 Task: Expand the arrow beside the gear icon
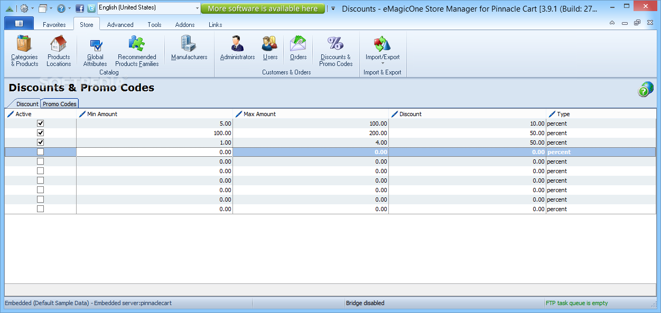pyautogui.click(x=33, y=8)
